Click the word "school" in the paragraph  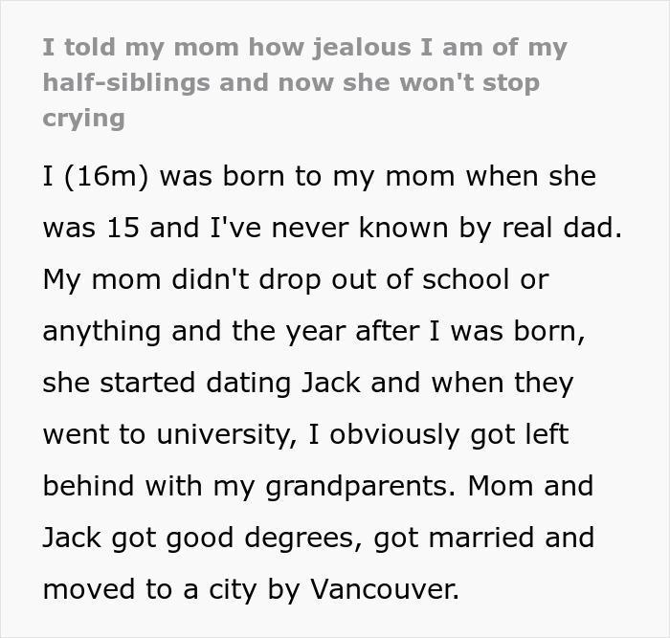coord(465,279)
